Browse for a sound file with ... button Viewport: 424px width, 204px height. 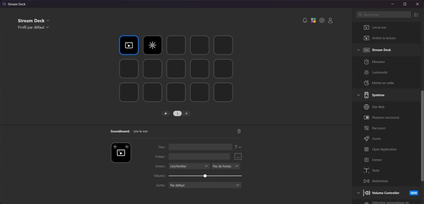(x=238, y=156)
